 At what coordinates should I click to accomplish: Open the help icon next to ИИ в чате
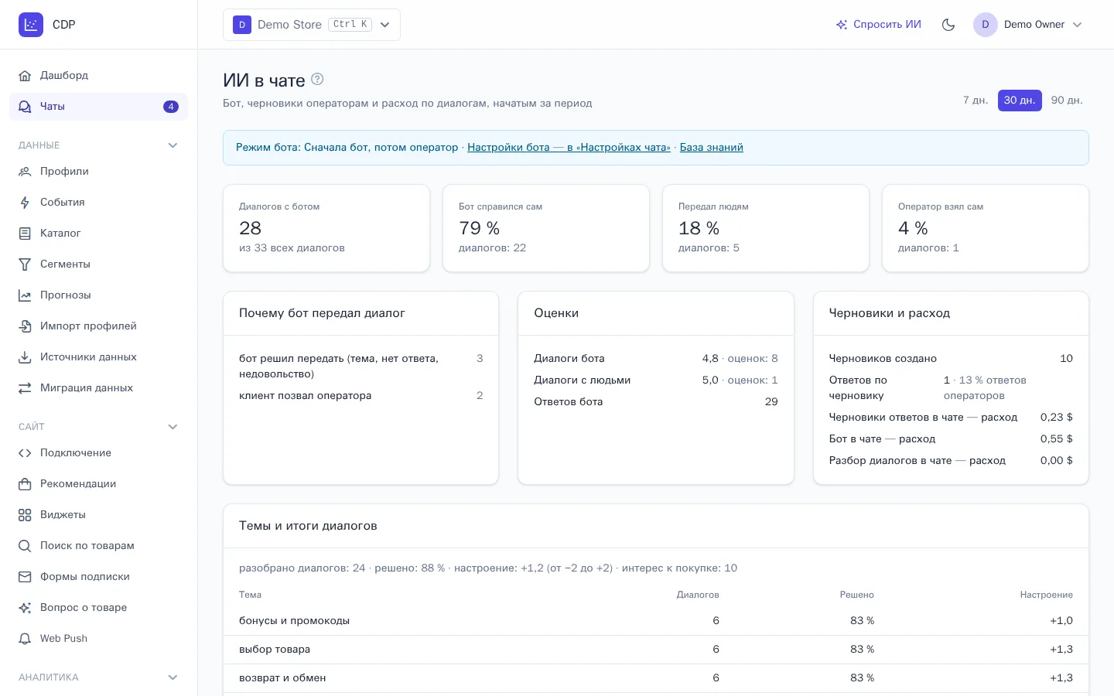tap(317, 79)
